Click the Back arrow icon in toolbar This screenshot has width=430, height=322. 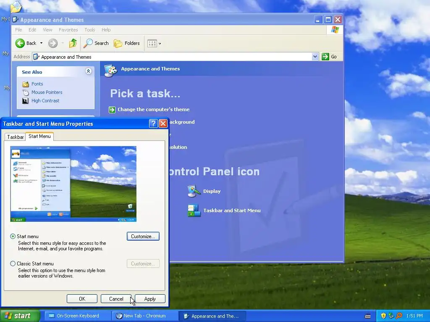point(20,43)
